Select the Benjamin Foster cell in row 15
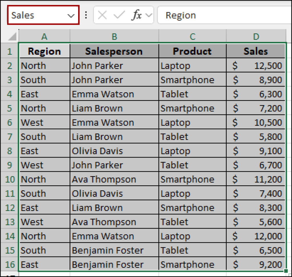This screenshot has width=292, height=277. (114, 250)
